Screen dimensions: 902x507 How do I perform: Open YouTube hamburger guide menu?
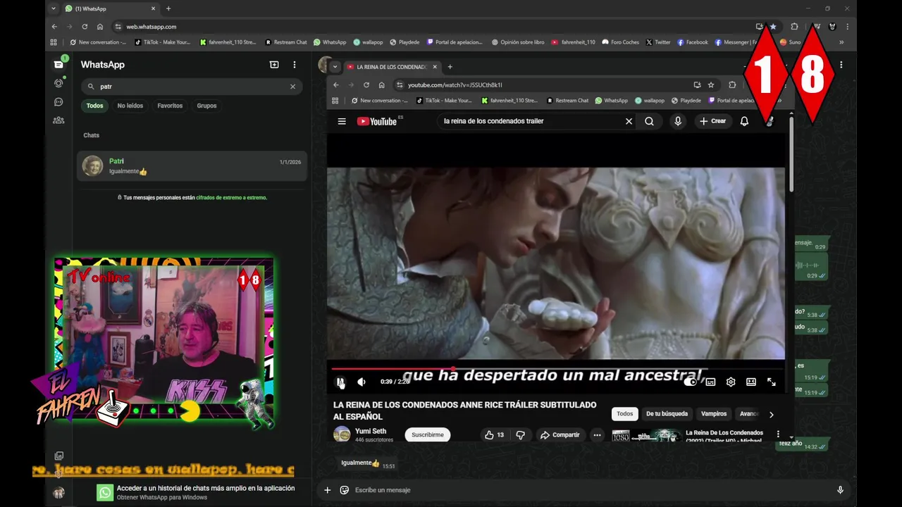[342, 121]
